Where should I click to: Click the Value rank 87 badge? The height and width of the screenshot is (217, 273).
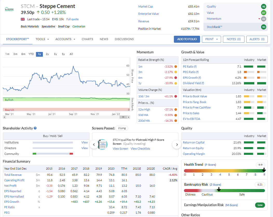pos(264,13)
